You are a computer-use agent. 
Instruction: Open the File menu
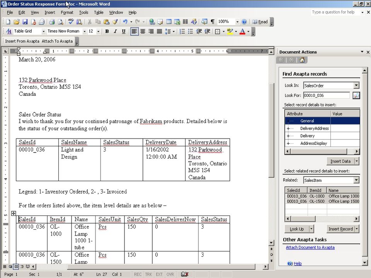coord(10,12)
